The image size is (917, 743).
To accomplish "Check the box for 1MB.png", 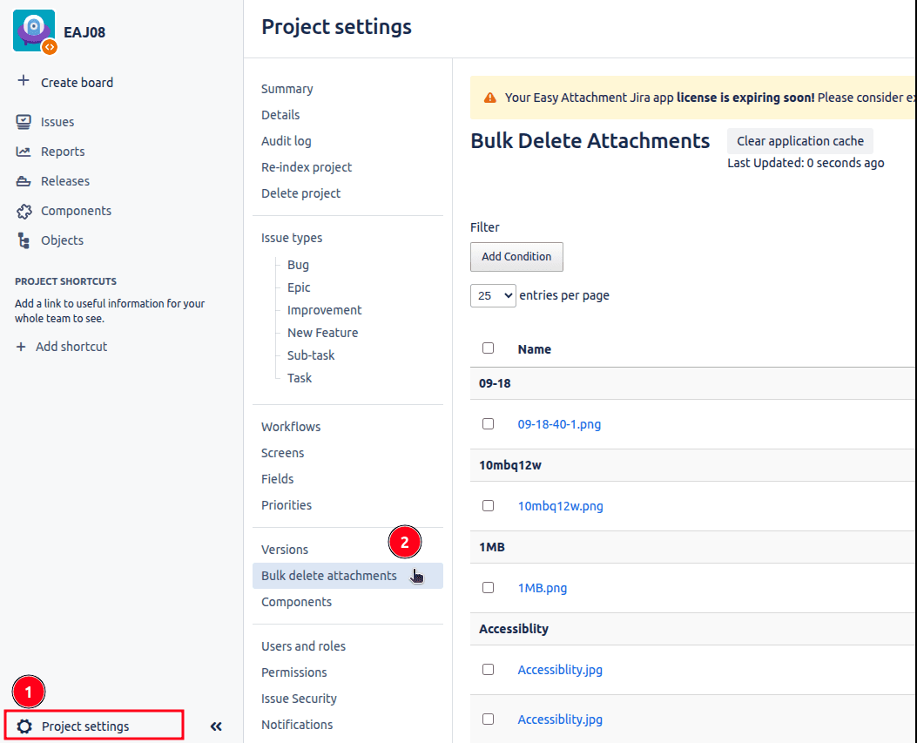I will tap(488, 587).
